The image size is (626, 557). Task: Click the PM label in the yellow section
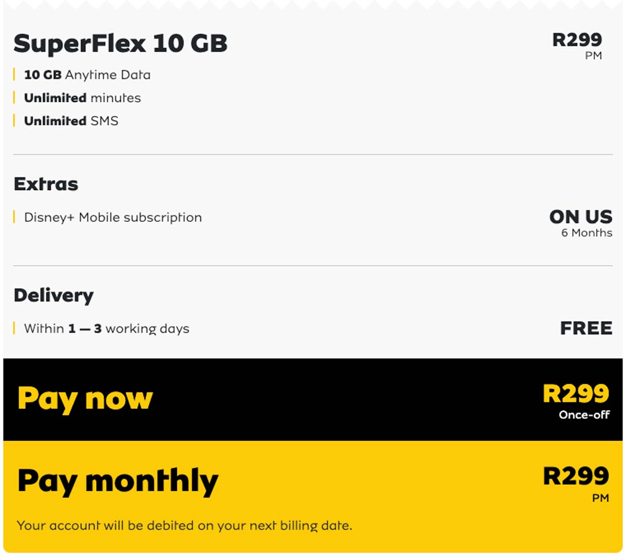click(600, 498)
